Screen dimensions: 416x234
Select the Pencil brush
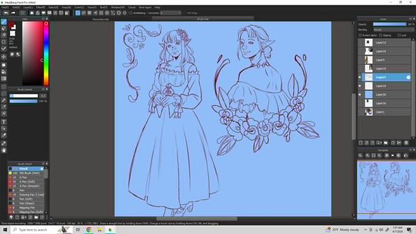click(26, 168)
